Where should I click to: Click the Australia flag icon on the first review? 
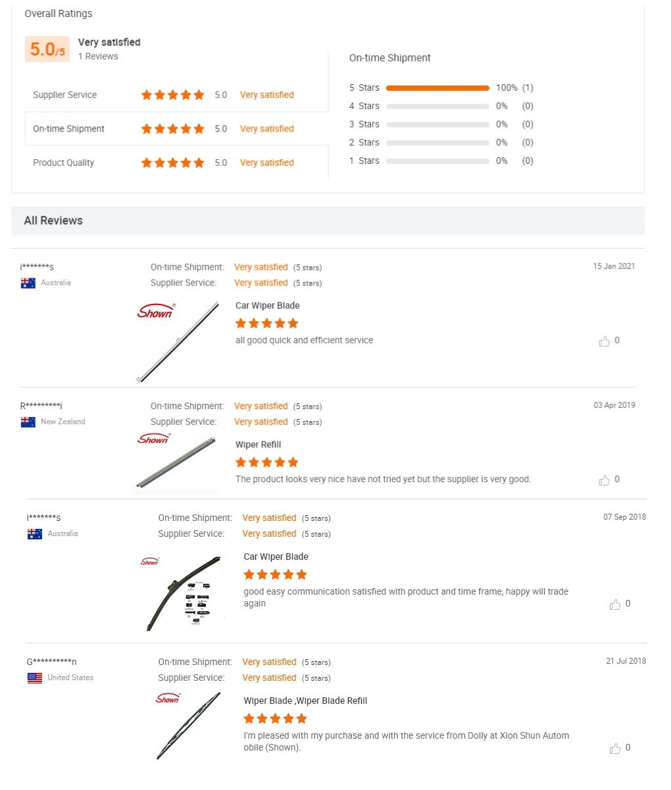[x=28, y=282]
